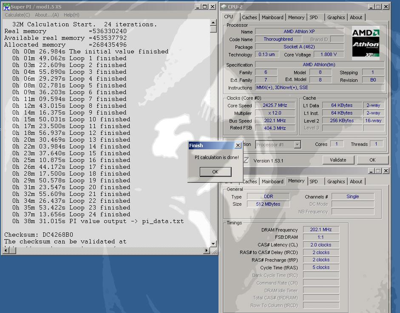This screenshot has width=400, height=313.
Task: Click the Channels # value 'Single'
Action: point(353,196)
